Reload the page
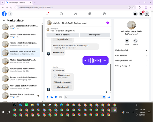Screen dimensions: 153x122 click(11, 7)
